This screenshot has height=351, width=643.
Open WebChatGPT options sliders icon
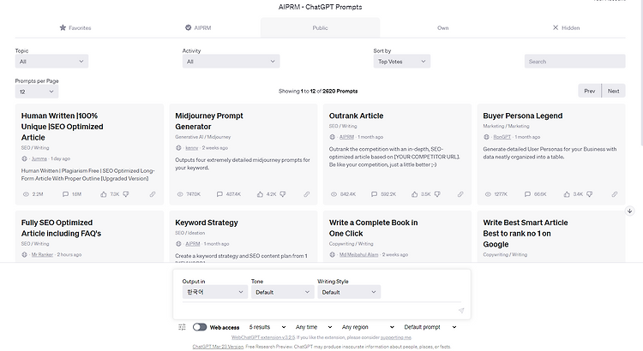182,327
